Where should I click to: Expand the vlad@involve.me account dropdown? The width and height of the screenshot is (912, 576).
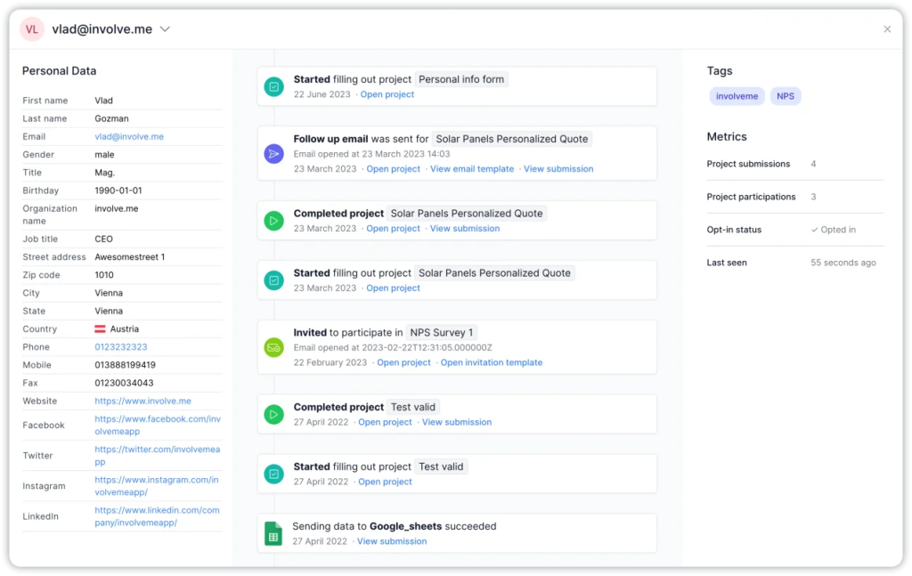point(165,28)
